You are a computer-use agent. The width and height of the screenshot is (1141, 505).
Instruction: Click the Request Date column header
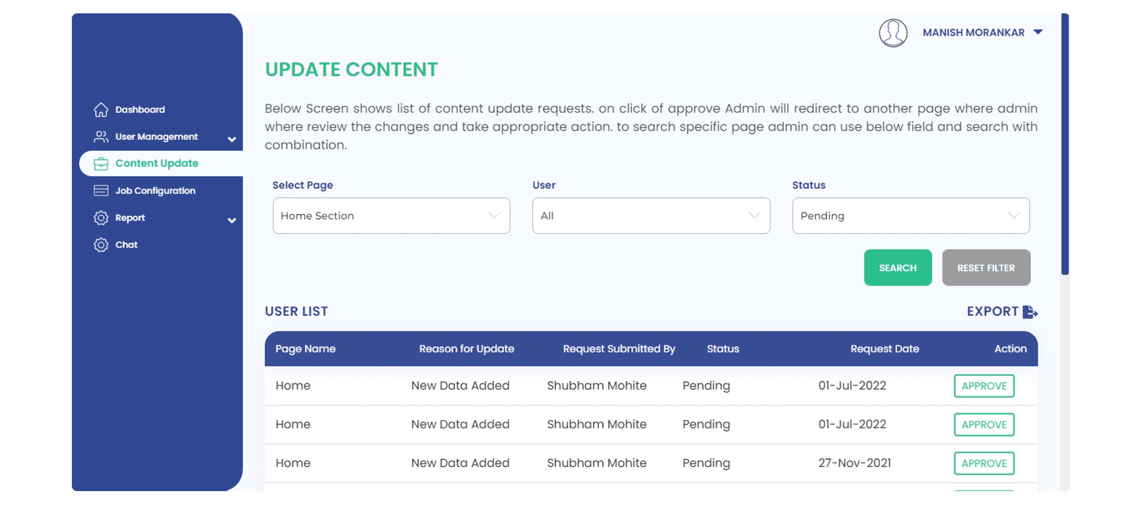[x=885, y=349]
